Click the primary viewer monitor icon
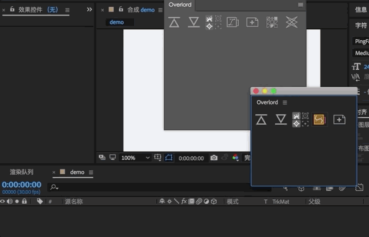The height and width of the screenshot is (237, 369). (113, 157)
